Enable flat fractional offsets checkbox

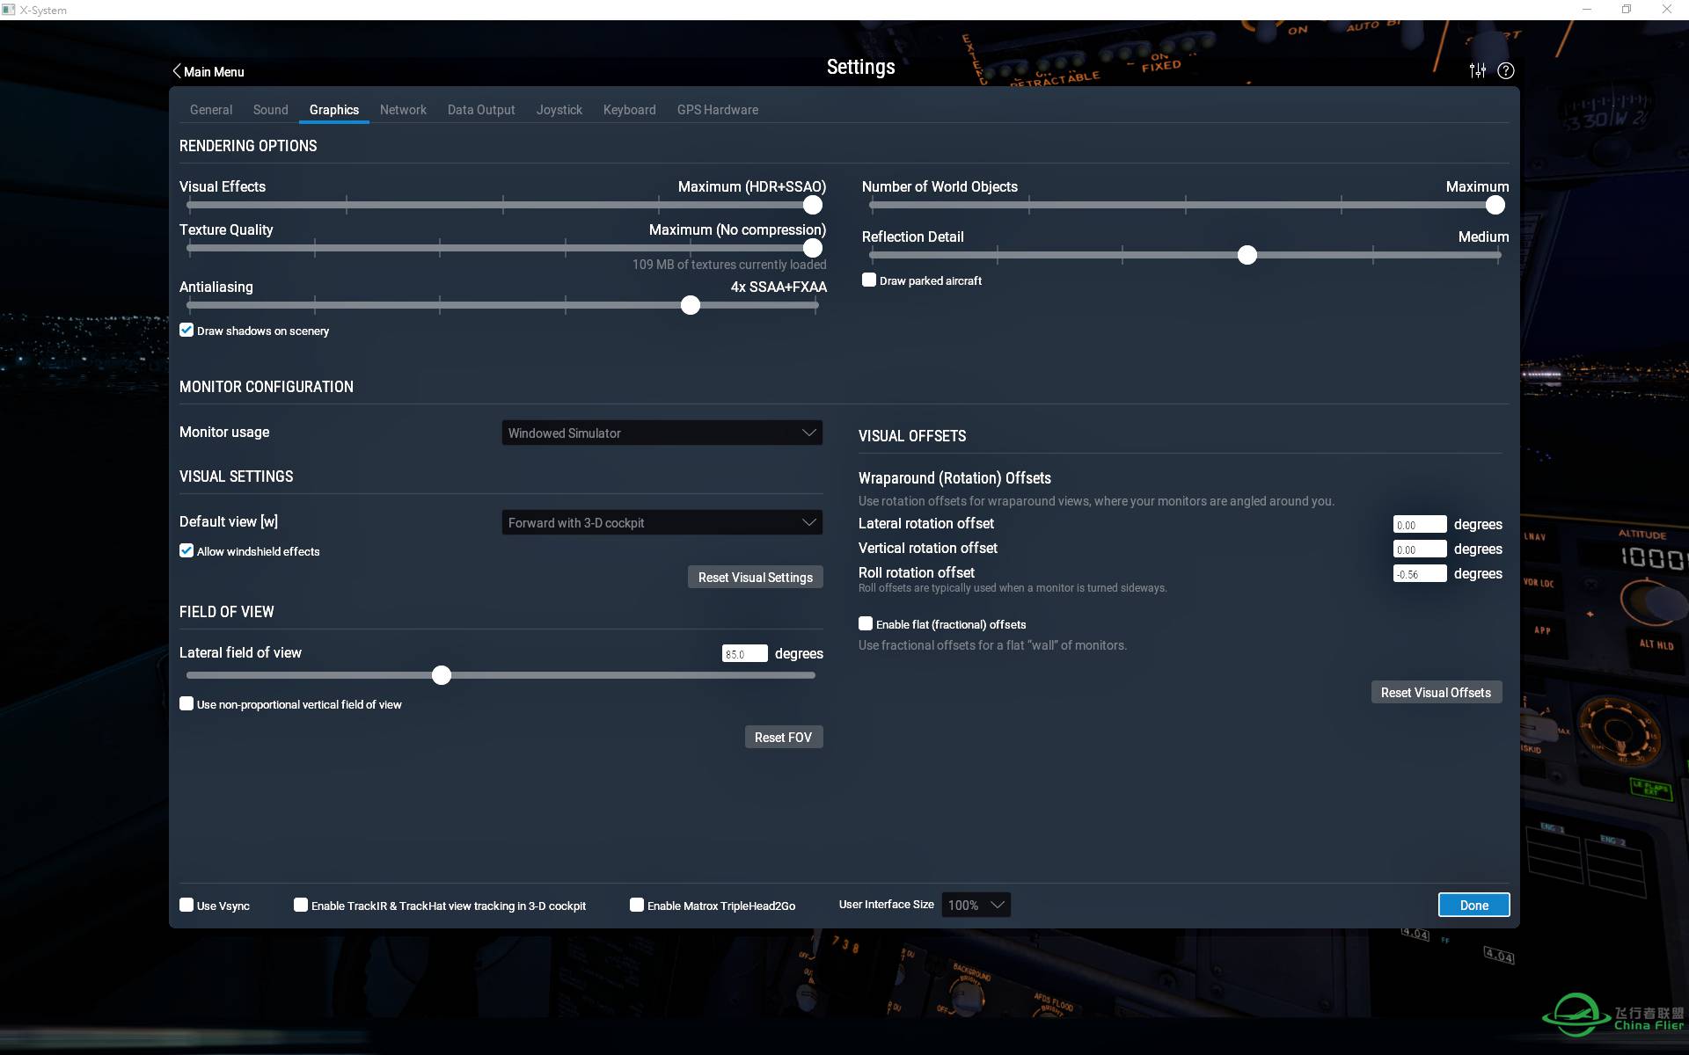[866, 623]
